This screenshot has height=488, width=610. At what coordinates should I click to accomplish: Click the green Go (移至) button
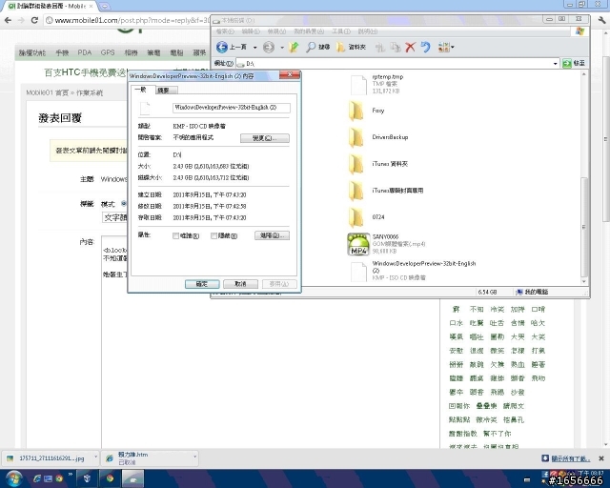[574, 63]
